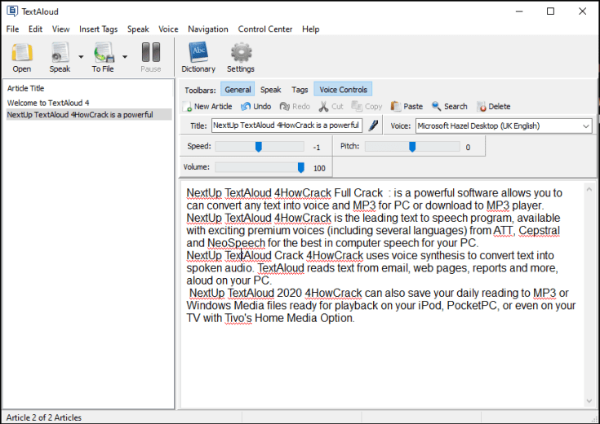Click the Speed slider handle
The image size is (600, 424).
259,147
